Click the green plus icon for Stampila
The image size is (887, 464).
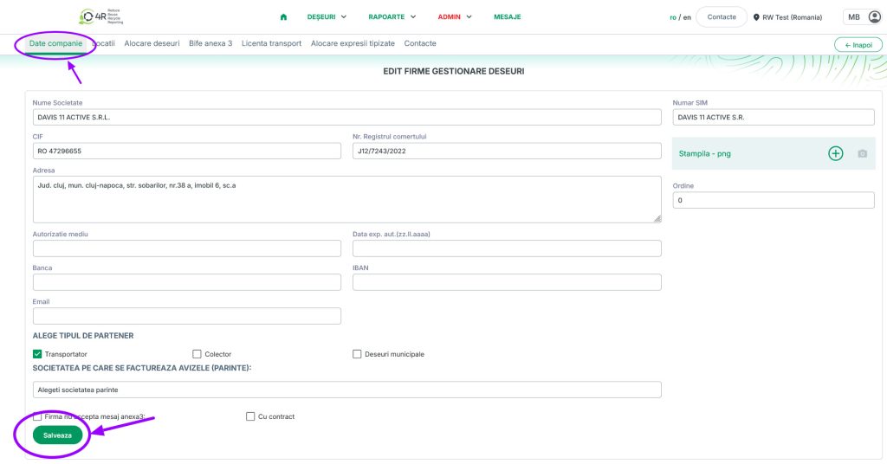click(835, 153)
